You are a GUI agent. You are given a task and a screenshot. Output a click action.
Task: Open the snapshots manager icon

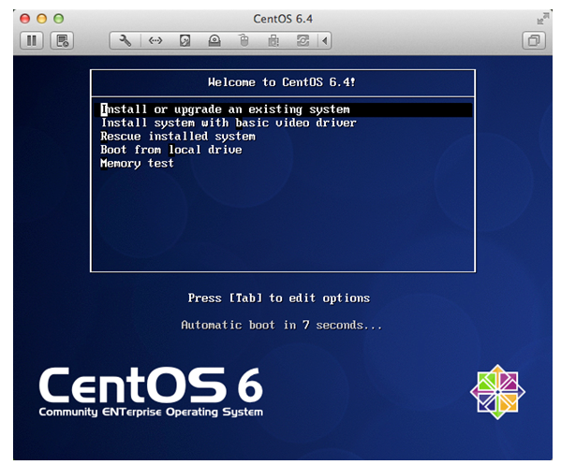pyautogui.click(x=62, y=40)
